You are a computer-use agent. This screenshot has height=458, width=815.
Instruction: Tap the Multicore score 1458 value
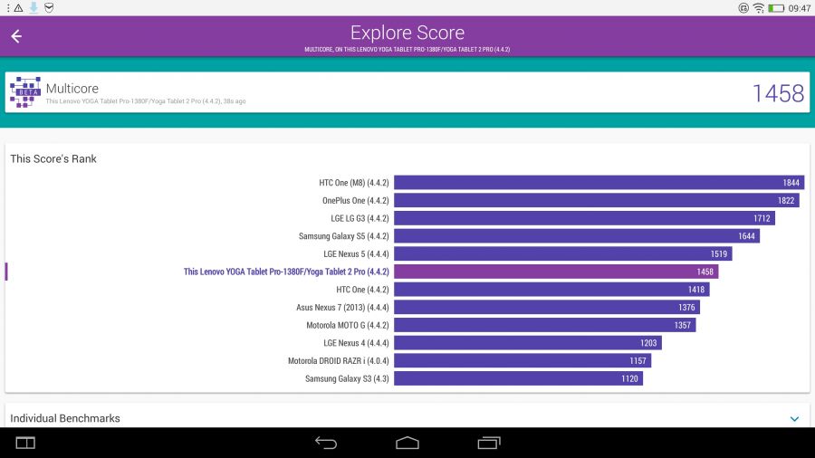(778, 93)
